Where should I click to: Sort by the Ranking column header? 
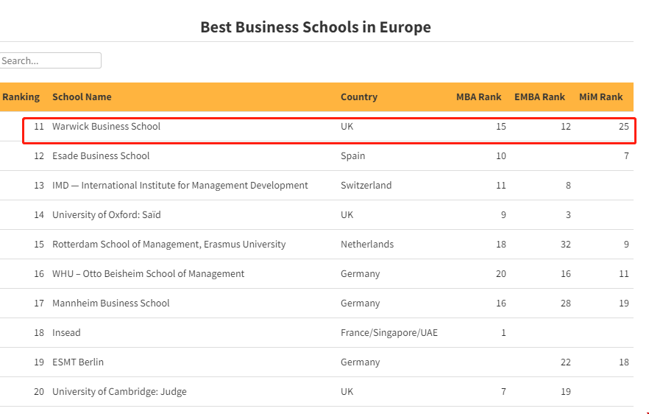point(21,97)
